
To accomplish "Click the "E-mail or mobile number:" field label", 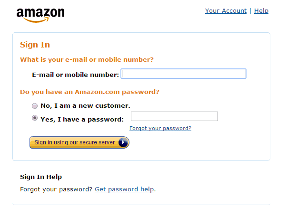I will [x=75, y=75].
